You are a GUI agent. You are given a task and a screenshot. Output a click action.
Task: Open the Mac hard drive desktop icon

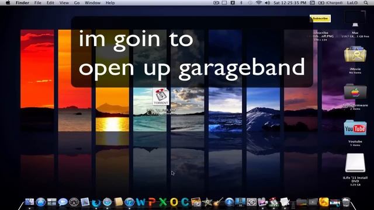[x=355, y=19]
